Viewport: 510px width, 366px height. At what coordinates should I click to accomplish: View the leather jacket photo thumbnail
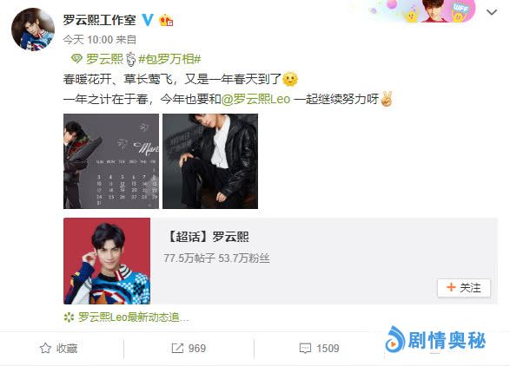tap(210, 161)
